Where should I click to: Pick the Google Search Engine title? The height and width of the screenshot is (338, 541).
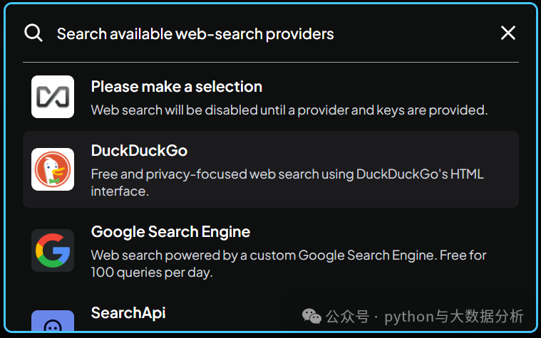pos(170,232)
